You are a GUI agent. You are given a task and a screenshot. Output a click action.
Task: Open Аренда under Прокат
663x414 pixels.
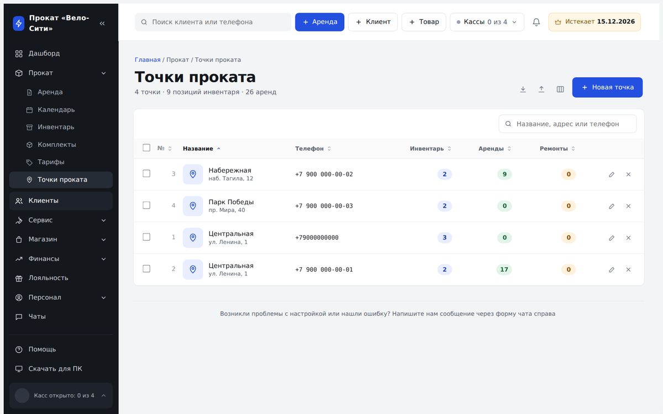click(x=61, y=92)
